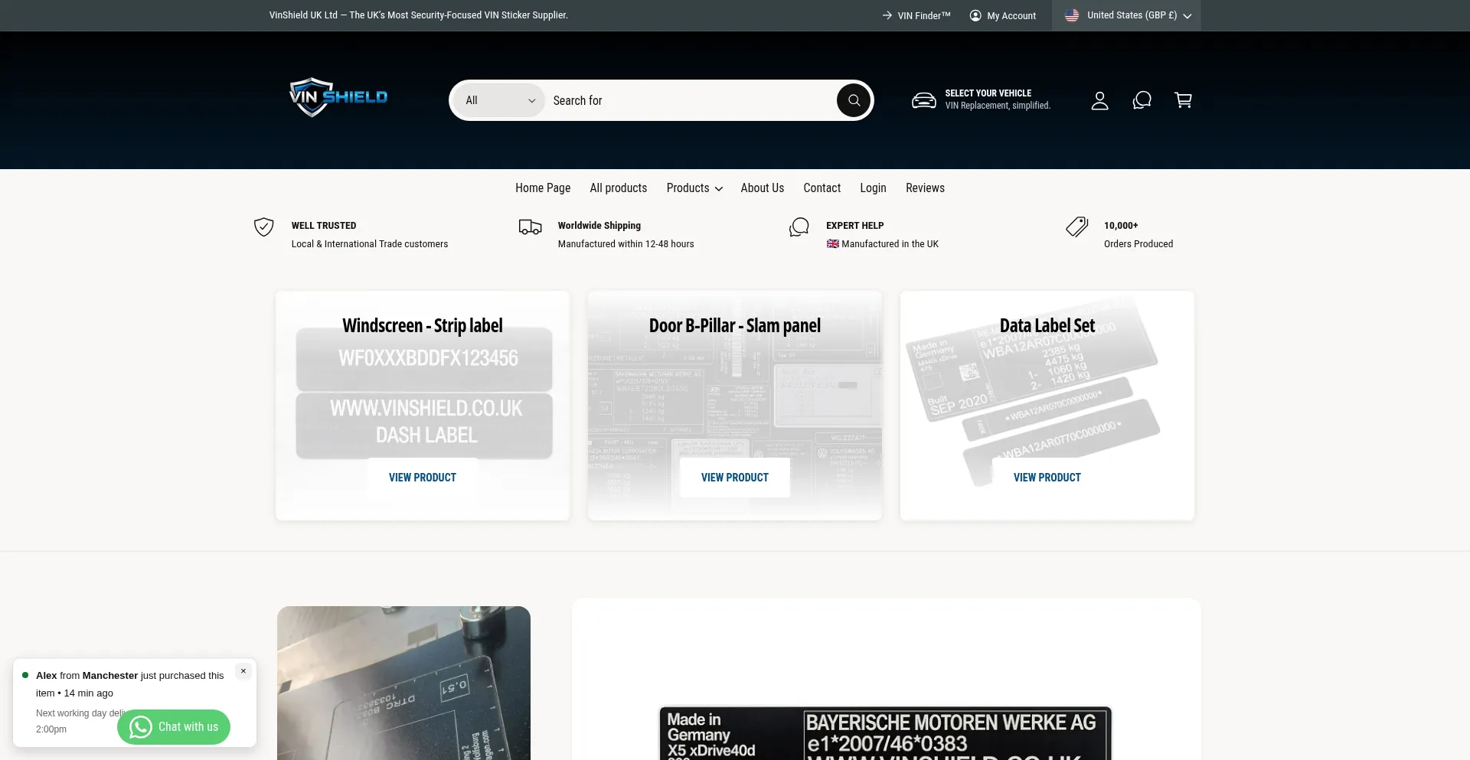Click the US flag icon
The width and height of the screenshot is (1470, 760).
tap(1072, 15)
